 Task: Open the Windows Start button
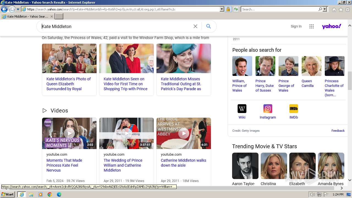coord(8,194)
